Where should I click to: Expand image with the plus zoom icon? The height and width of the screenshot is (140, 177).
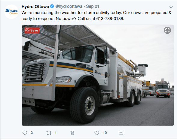(167, 30)
